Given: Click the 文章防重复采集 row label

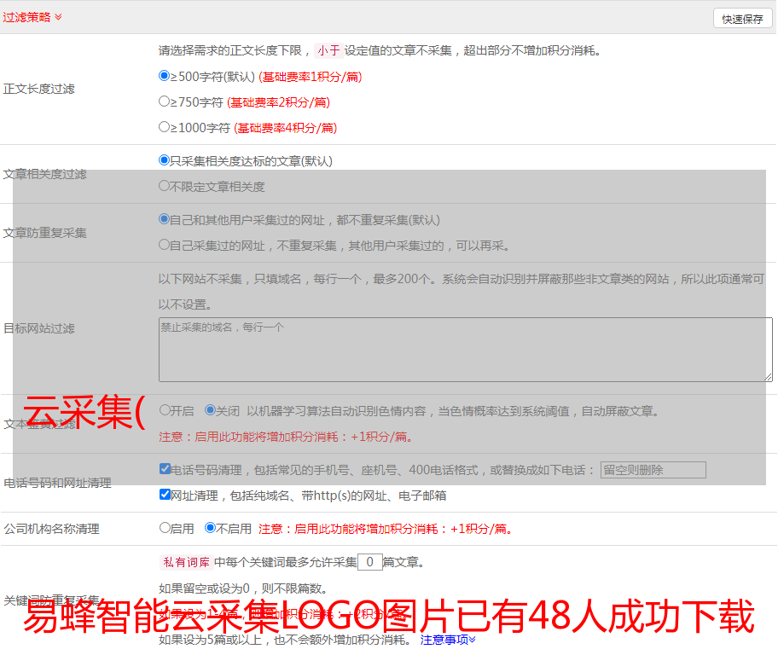Looking at the screenshot, I should coord(44,233).
